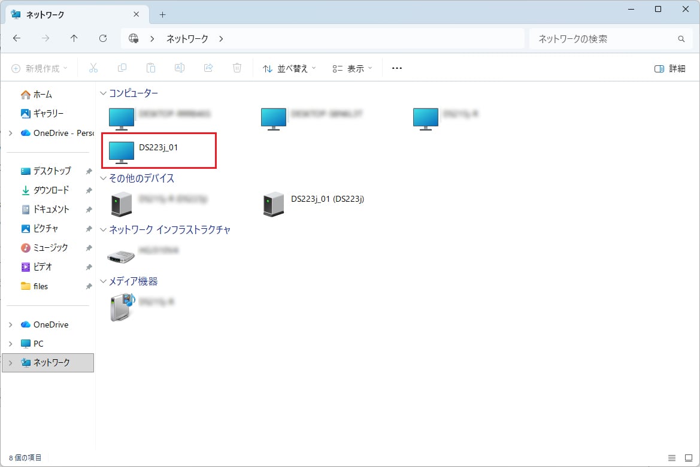Select ダウンロード in the sidebar

(x=51, y=190)
